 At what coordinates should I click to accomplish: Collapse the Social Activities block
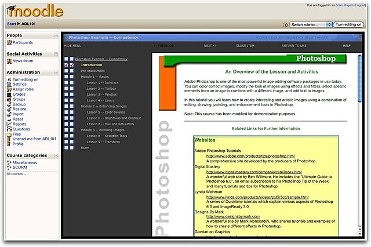pyautogui.click(x=56, y=54)
